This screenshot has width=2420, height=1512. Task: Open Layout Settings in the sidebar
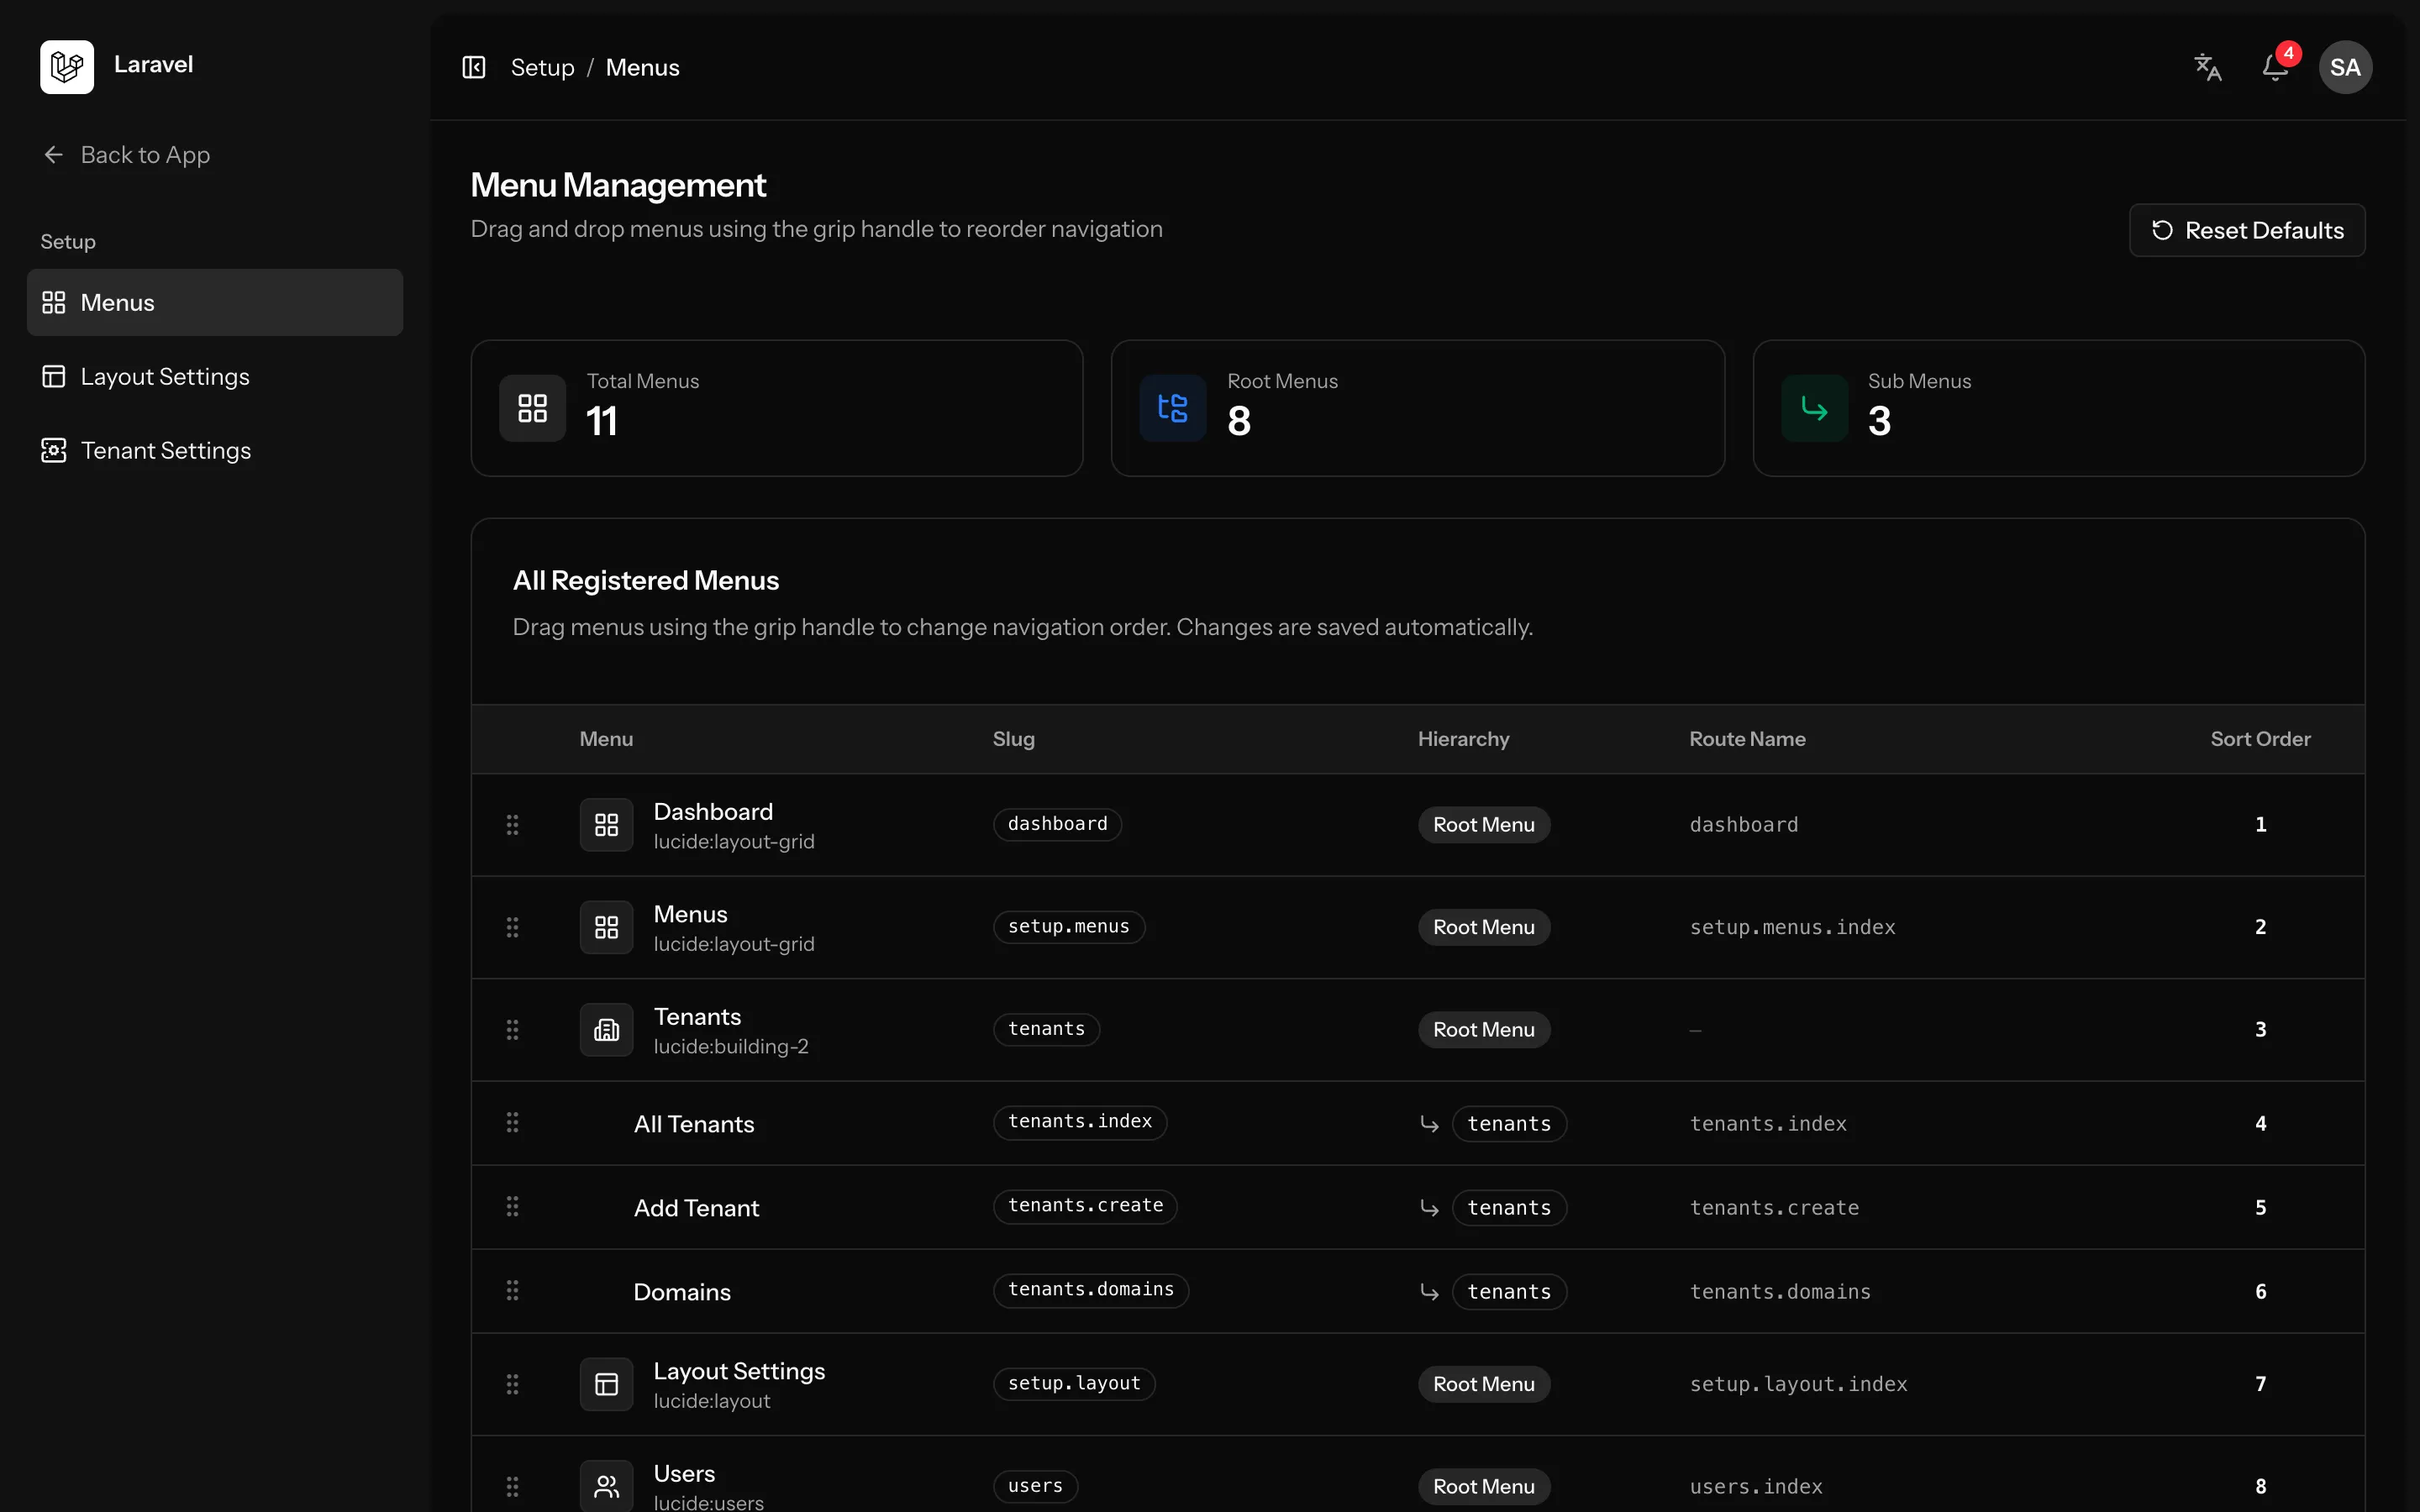[215, 376]
